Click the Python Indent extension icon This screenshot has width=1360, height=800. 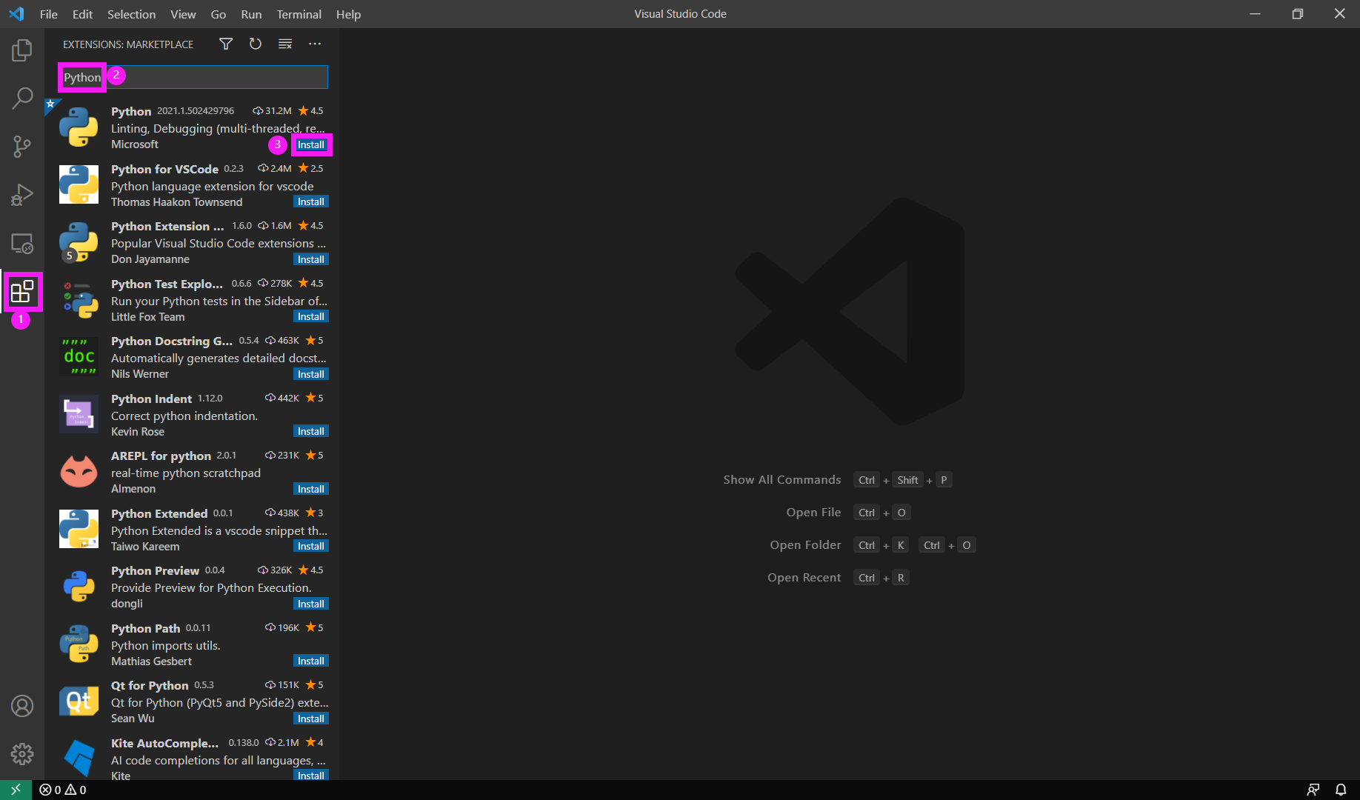79,414
